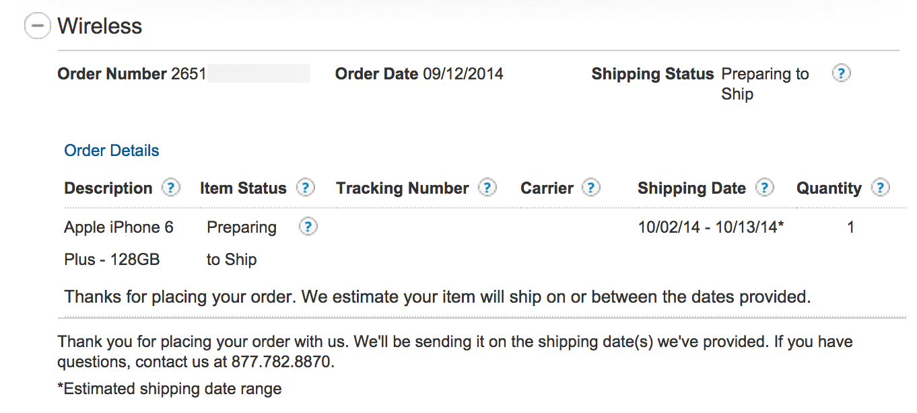Screen dimensions: 917x413
Task: Show help for Quantity column
Action: pyautogui.click(x=881, y=188)
